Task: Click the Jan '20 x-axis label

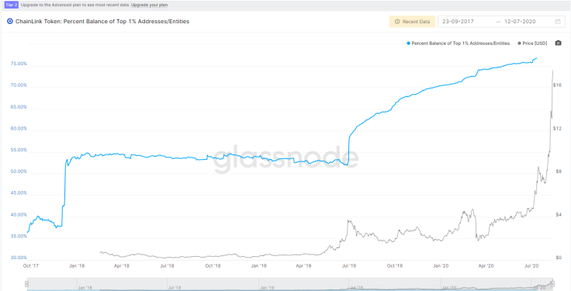Action: tap(441, 266)
